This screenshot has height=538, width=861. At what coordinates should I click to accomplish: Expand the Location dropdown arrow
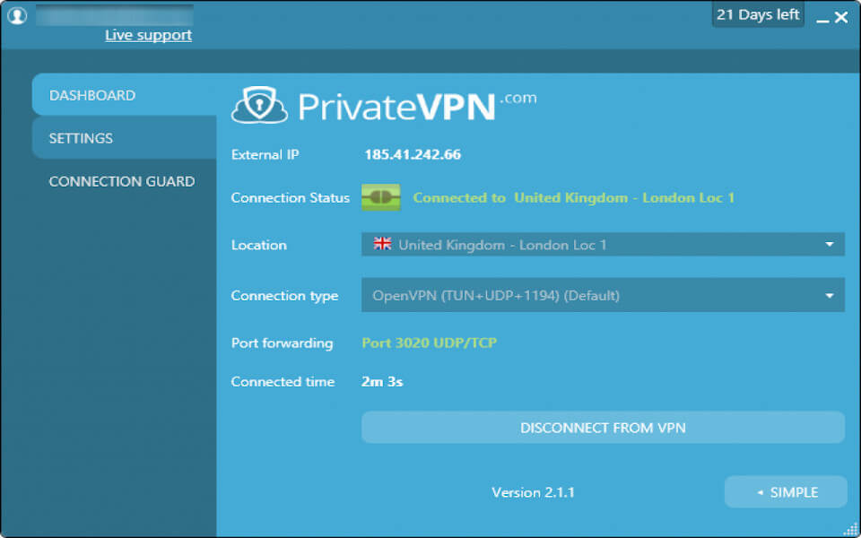pyautogui.click(x=829, y=244)
